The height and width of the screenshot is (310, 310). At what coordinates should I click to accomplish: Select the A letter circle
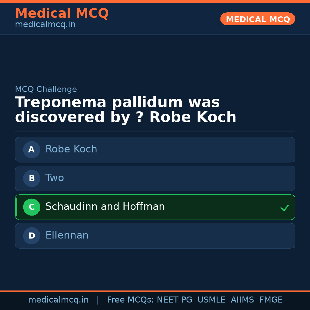tap(32, 150)
